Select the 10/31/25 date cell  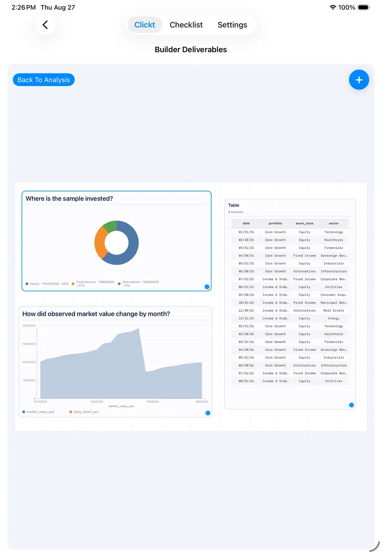[x=246, y=303]
